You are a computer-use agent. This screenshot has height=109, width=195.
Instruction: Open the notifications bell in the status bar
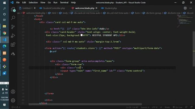coord(191,107)
